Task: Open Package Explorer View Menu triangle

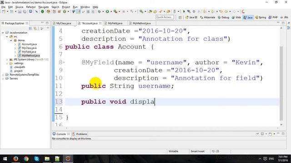Action: click(48, 28)
